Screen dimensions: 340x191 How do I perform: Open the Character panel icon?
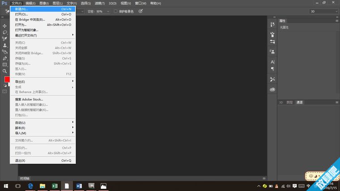click(272, 62)
